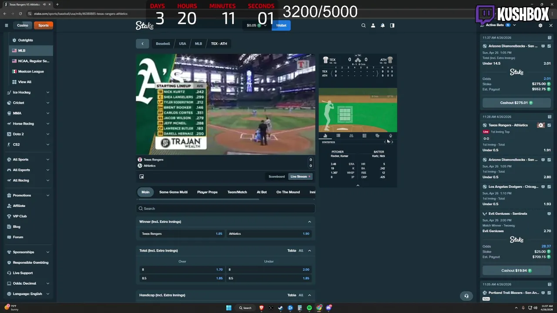
Task: Open the standings table icon in match tracker
Action: click(x=364, y=136)
